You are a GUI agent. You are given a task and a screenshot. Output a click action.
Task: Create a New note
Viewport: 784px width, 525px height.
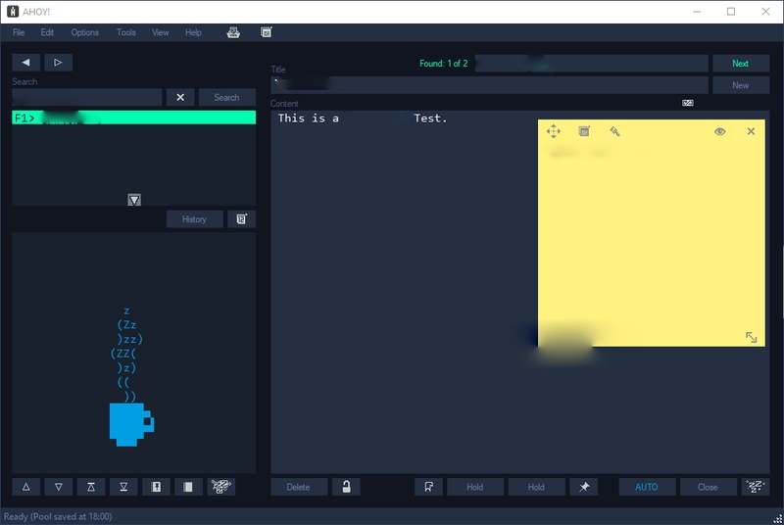coord(741,85)
